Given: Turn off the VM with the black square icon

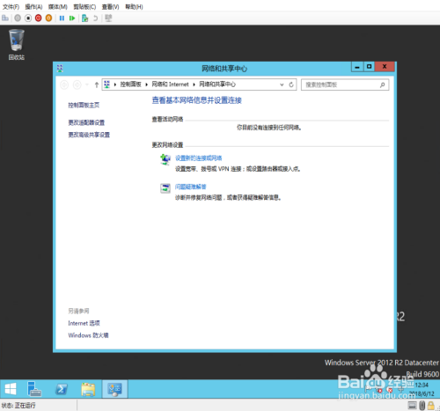Looking at the screenshot, I should point(28,18).
